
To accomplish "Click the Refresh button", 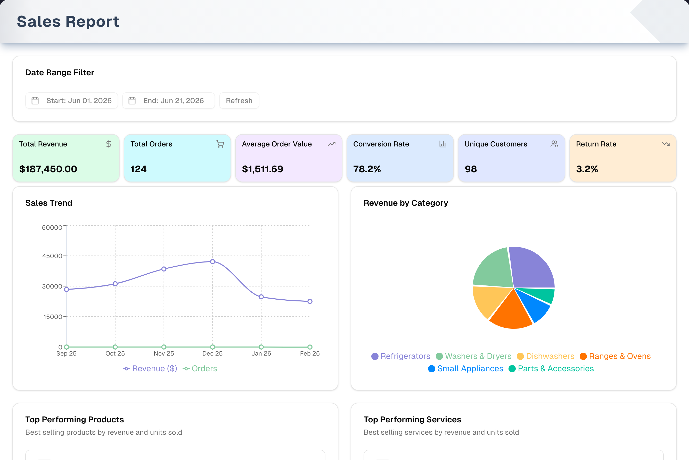I will coord(239,101).
